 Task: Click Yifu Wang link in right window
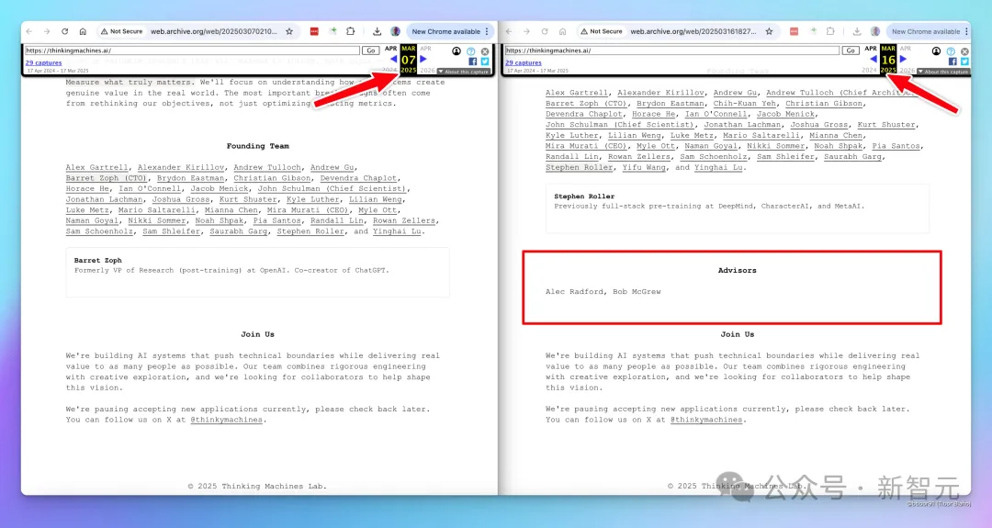(644, 167)
